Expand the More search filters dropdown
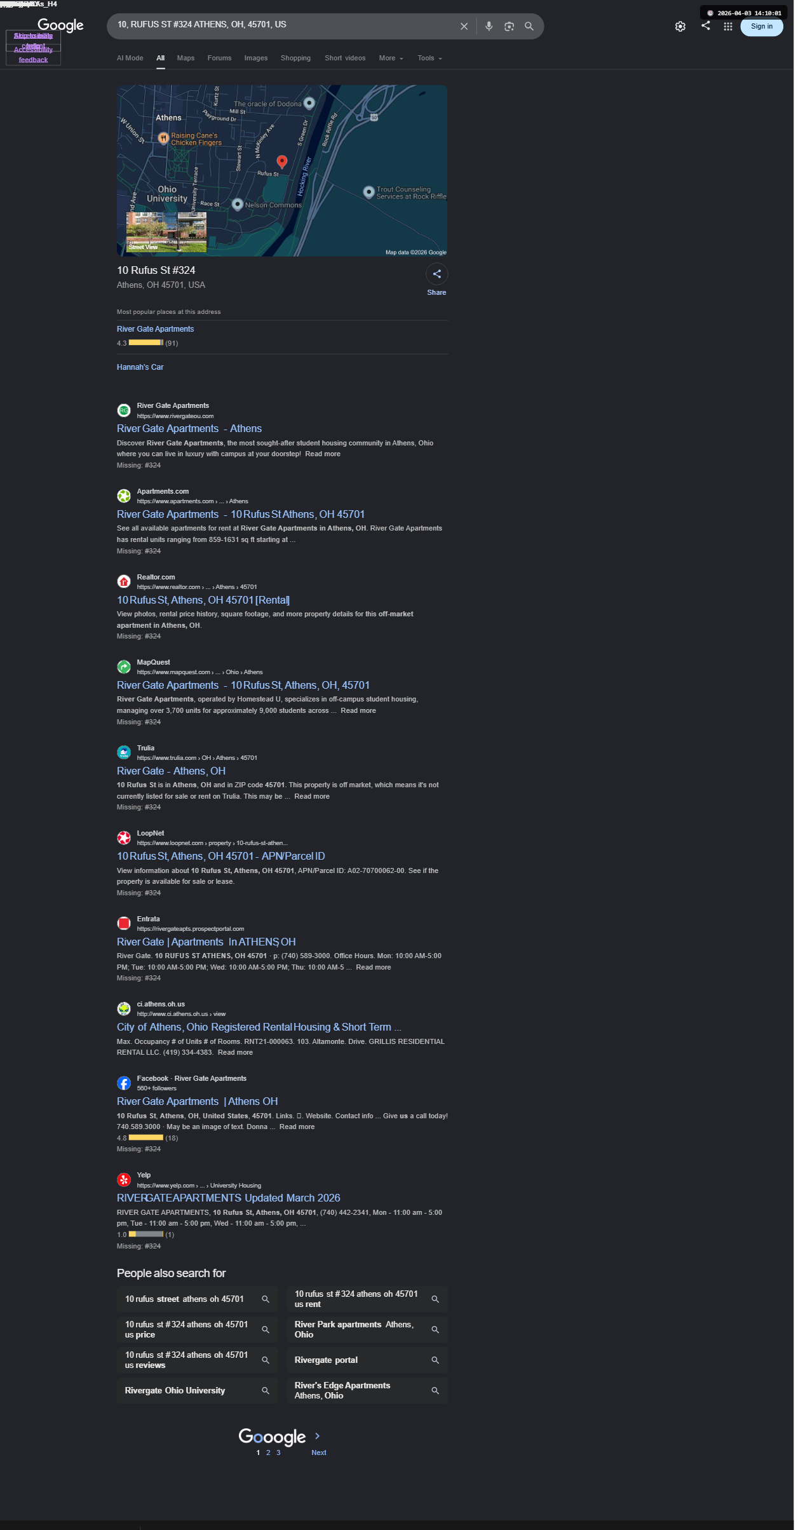This screenshot has width=803, height=1530. coord(391,58)
